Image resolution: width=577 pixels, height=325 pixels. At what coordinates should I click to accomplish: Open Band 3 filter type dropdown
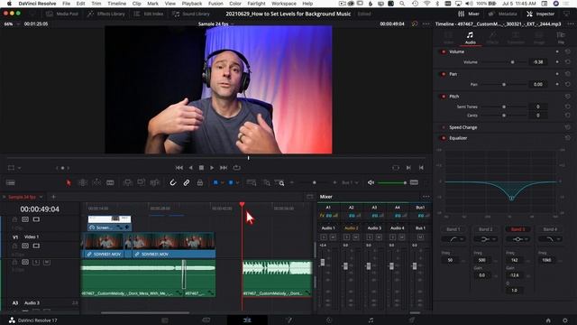coord(517,239)
